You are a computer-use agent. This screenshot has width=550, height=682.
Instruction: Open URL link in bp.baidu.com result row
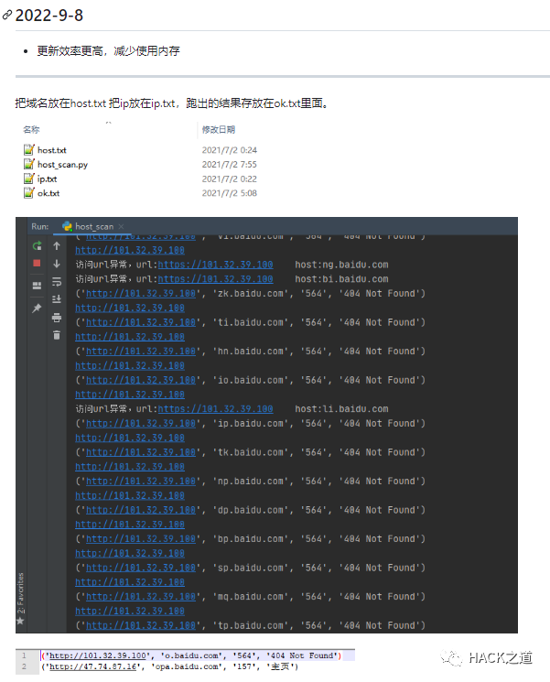point(141,539)
